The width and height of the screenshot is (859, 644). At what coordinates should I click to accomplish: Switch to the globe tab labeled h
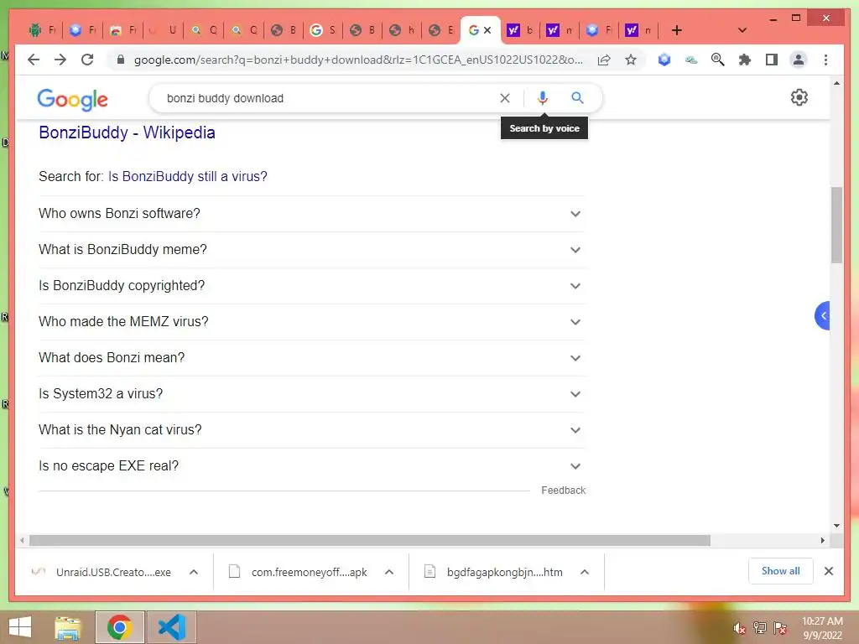(x=403, y=30)
